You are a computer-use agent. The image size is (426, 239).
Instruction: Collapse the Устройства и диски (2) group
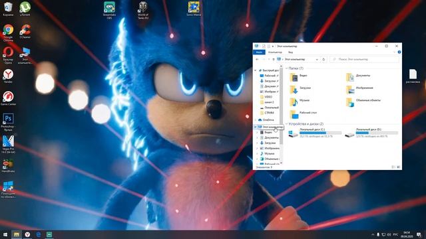pyautogui.click(x=287, y=124)
